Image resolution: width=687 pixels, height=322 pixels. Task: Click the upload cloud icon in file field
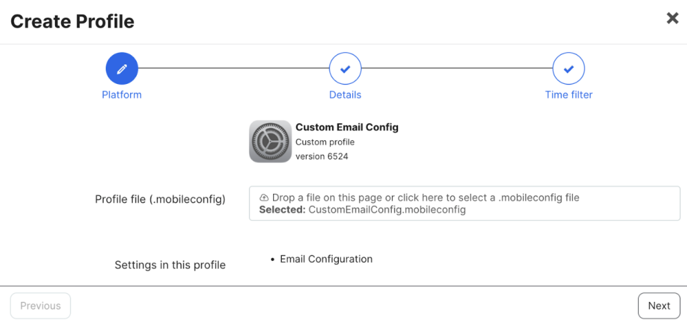pyautogui.click(x=264, y=198)
